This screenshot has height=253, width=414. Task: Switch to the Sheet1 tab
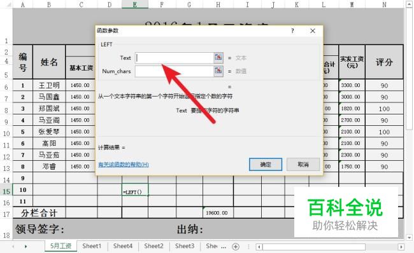(x=92, y=246)
